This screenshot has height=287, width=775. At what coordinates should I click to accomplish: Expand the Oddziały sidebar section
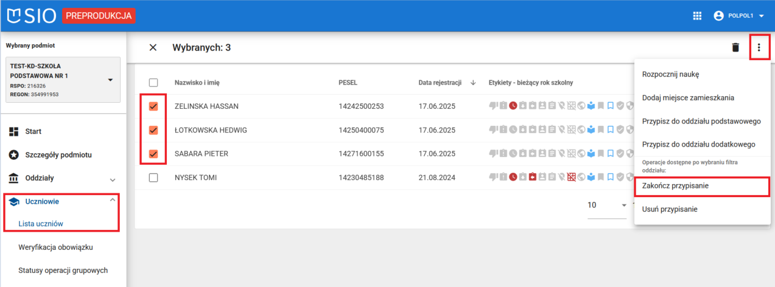(112, 179)
